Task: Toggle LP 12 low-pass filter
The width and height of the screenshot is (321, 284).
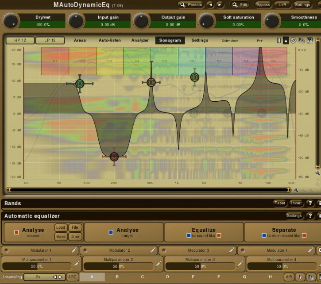Action: click(x=50, y=40)
